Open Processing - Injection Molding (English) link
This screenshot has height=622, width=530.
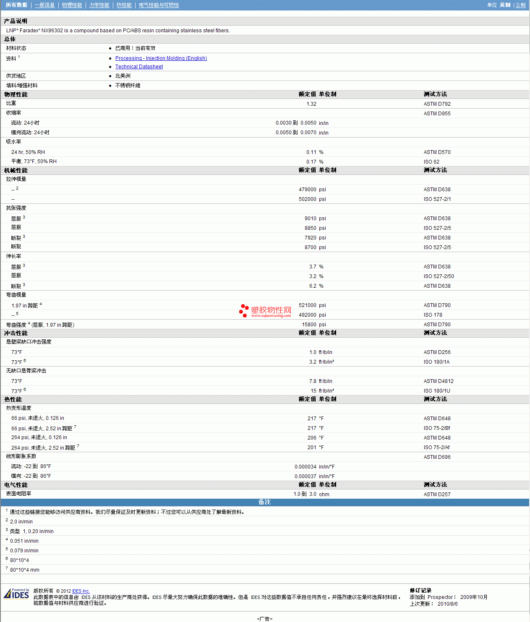161,58
